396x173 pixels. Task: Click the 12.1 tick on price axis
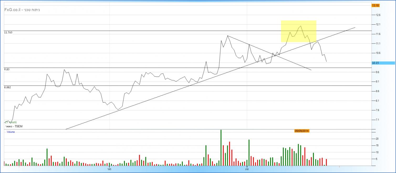(x=378, y=25)
